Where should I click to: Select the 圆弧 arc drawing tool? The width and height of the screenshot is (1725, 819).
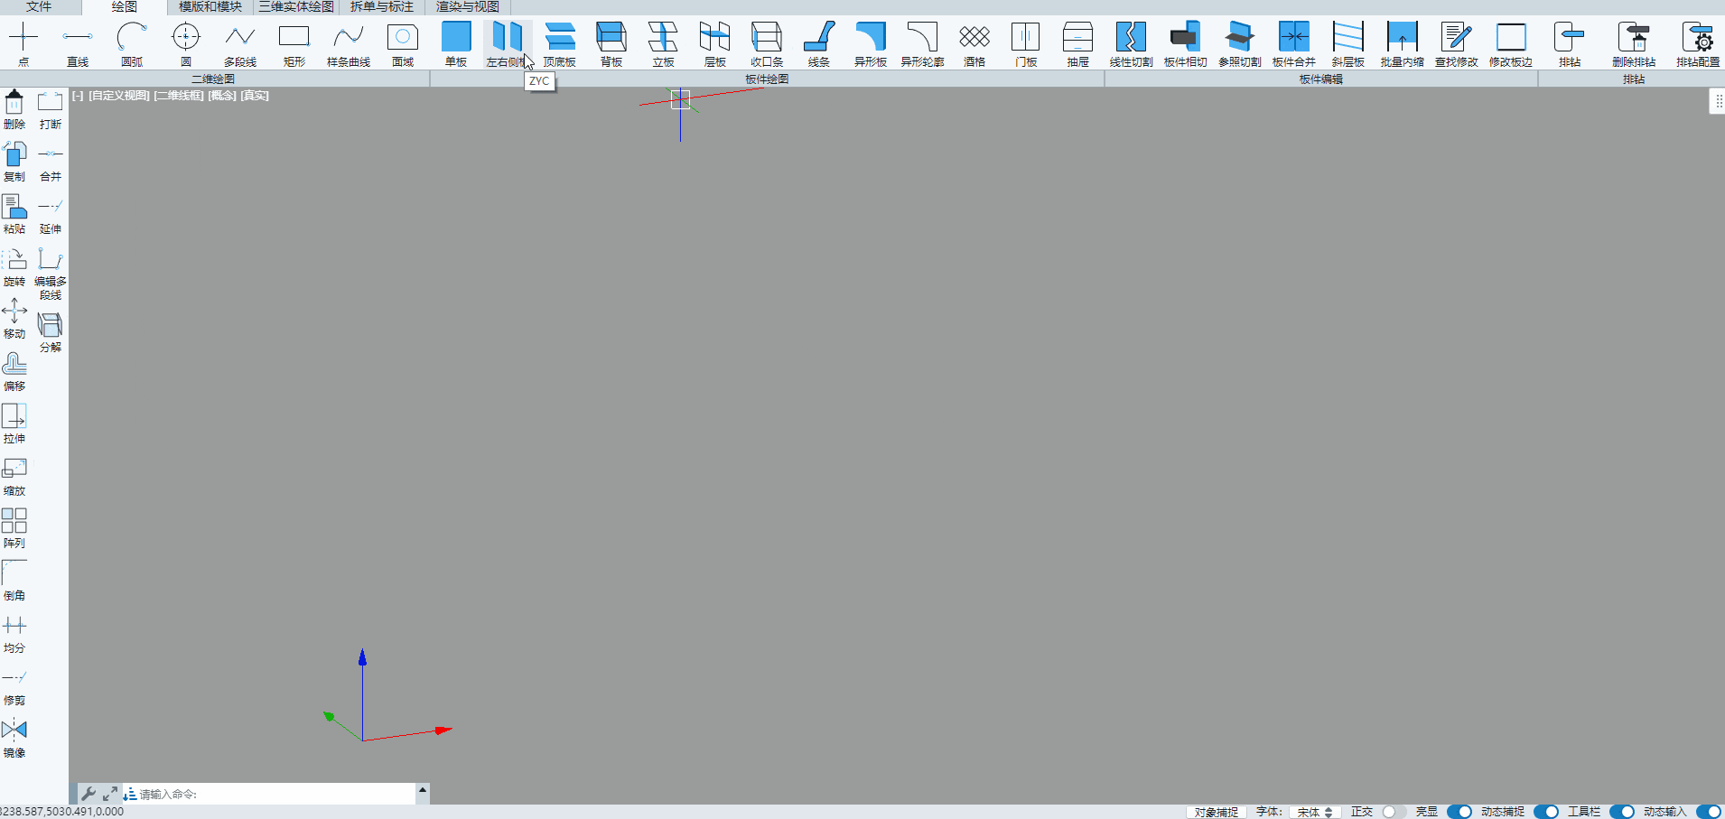(x=132, y=43)
